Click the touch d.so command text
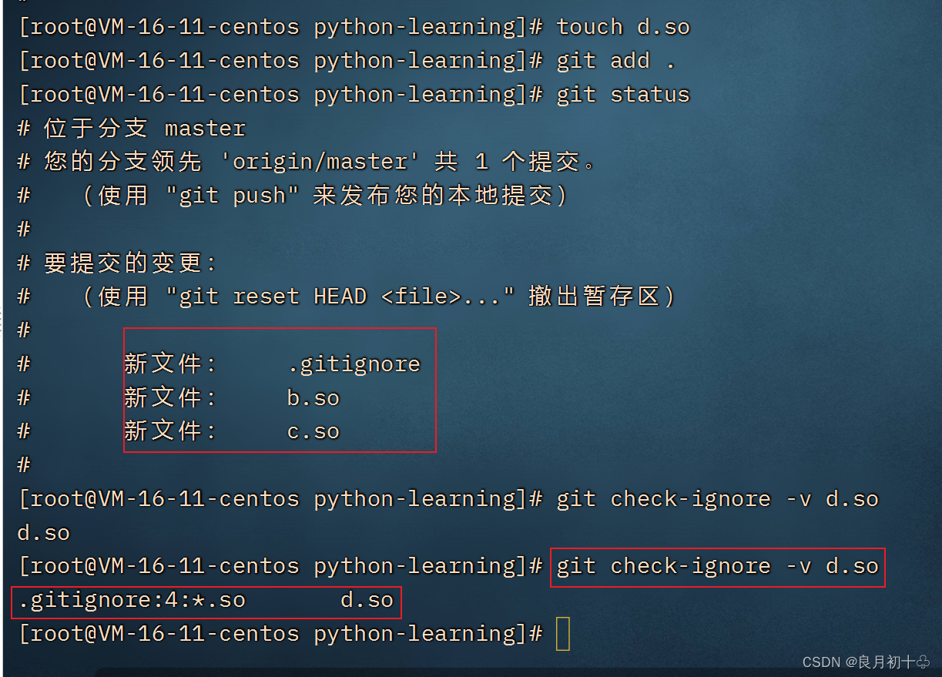This screenshot has width=942, height=677. pos(622,25)
